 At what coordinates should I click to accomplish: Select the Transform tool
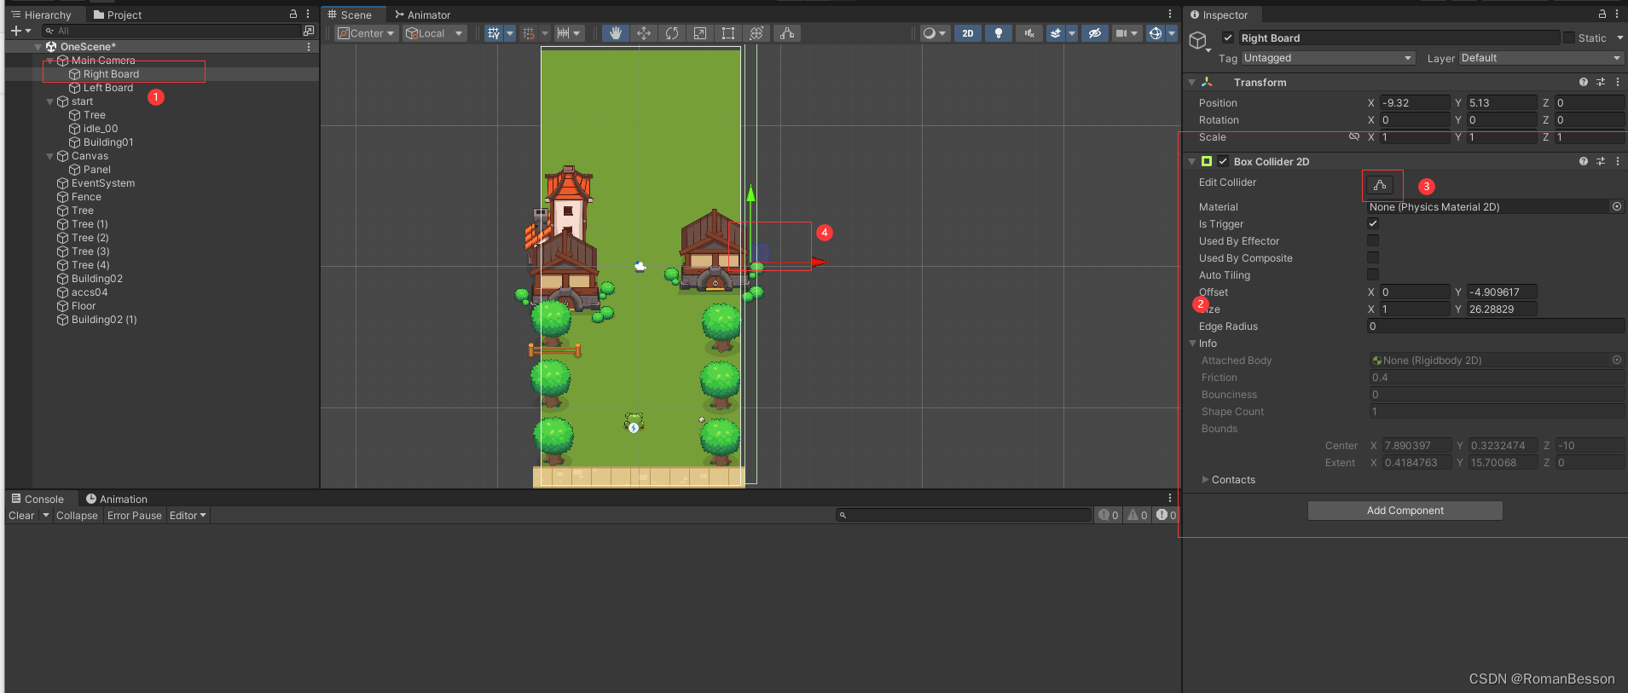[756, 33]
